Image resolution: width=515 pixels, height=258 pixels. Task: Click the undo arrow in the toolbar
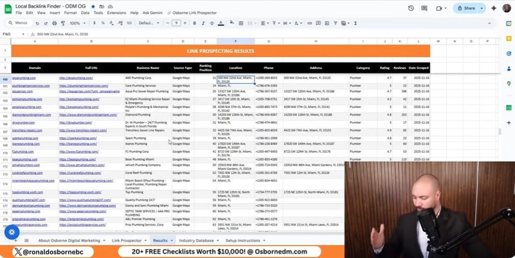pos(37,23)
